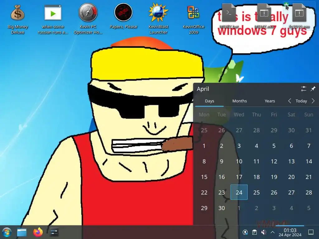The width and height of the screenshot is (319, 239).
Task: Select March 31 in calendar
Action: coord(309,130)
